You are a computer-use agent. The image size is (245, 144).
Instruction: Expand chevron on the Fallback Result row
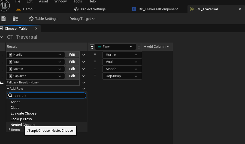84,83
